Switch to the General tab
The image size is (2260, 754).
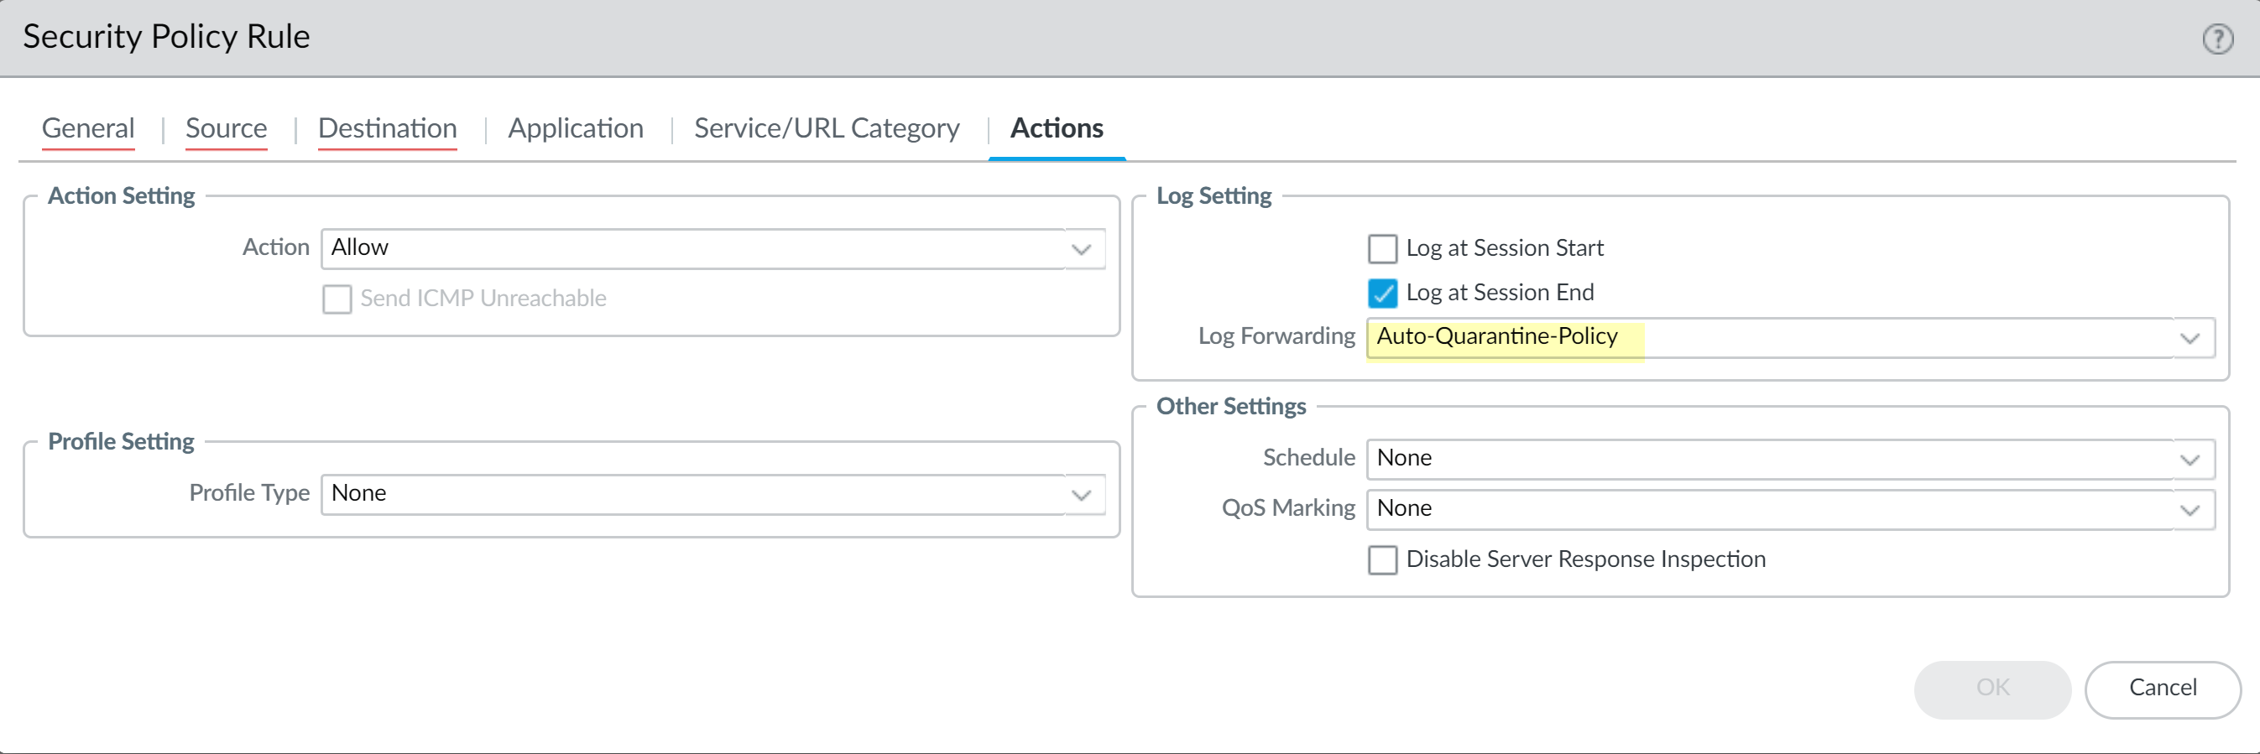[88, 129]
